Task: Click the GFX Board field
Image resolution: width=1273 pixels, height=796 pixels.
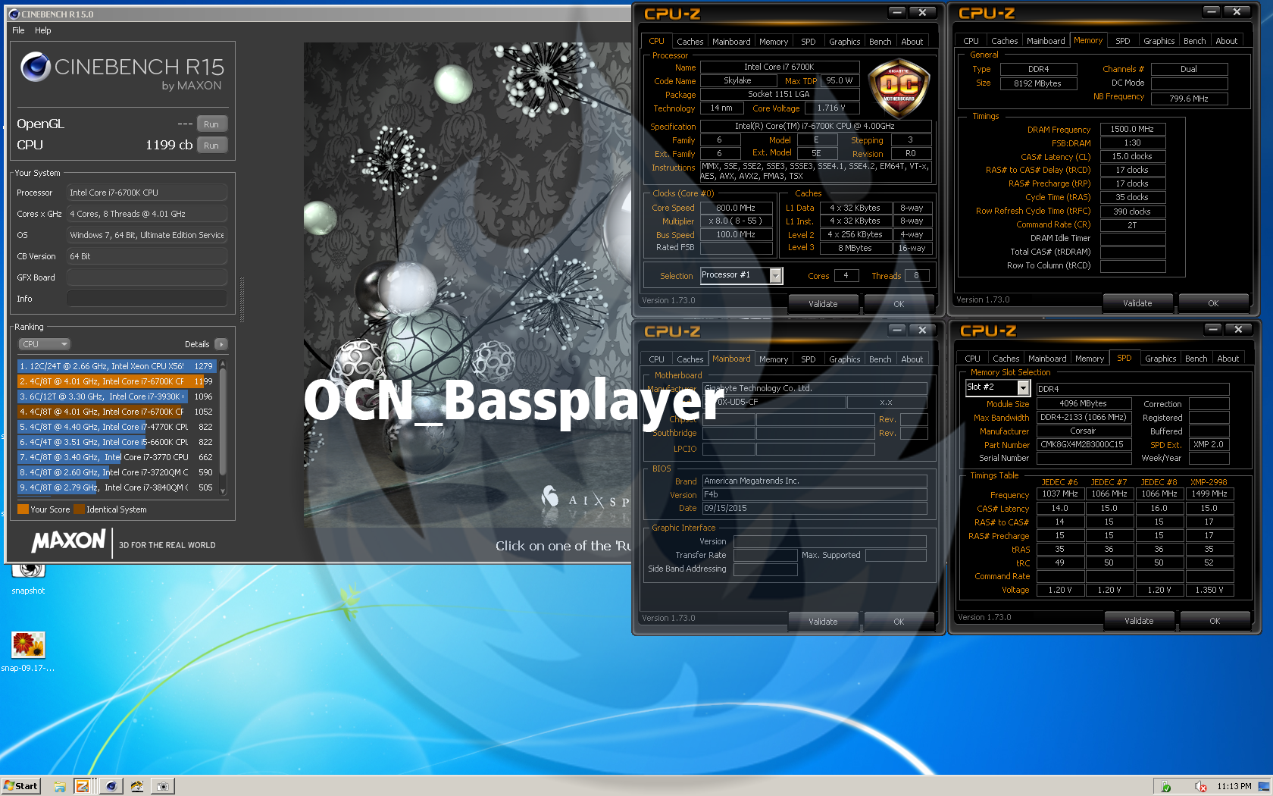Action: [x=146, y=277]
